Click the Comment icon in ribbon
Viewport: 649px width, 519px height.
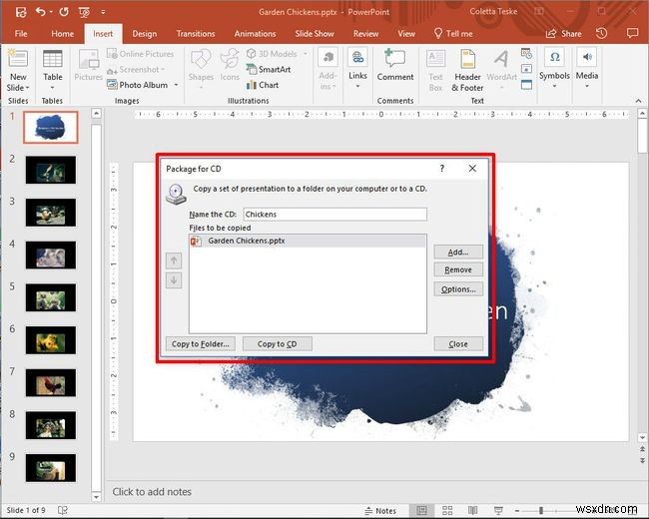[394, 58]
